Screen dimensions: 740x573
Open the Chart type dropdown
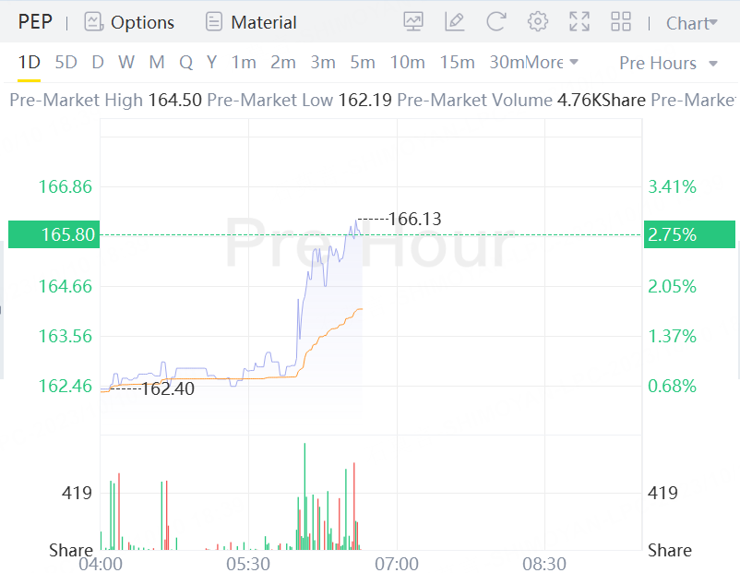691,23
